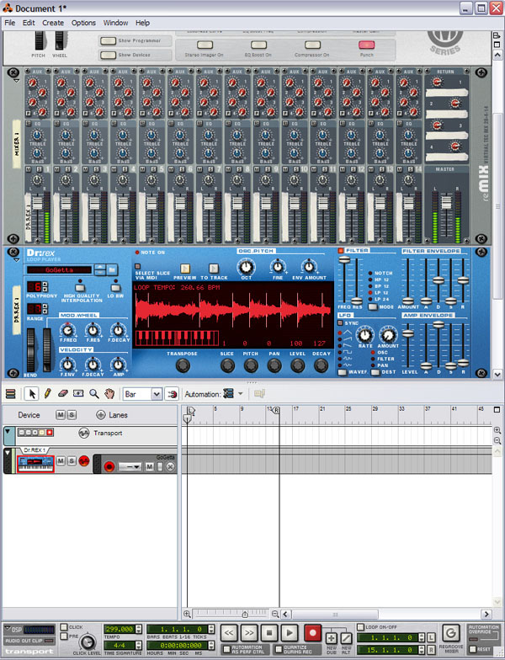This screenshot has width=505, height=660.
Task: Toggle Automation As Perf Ctrl checkbox
Action: pos(226,649)
